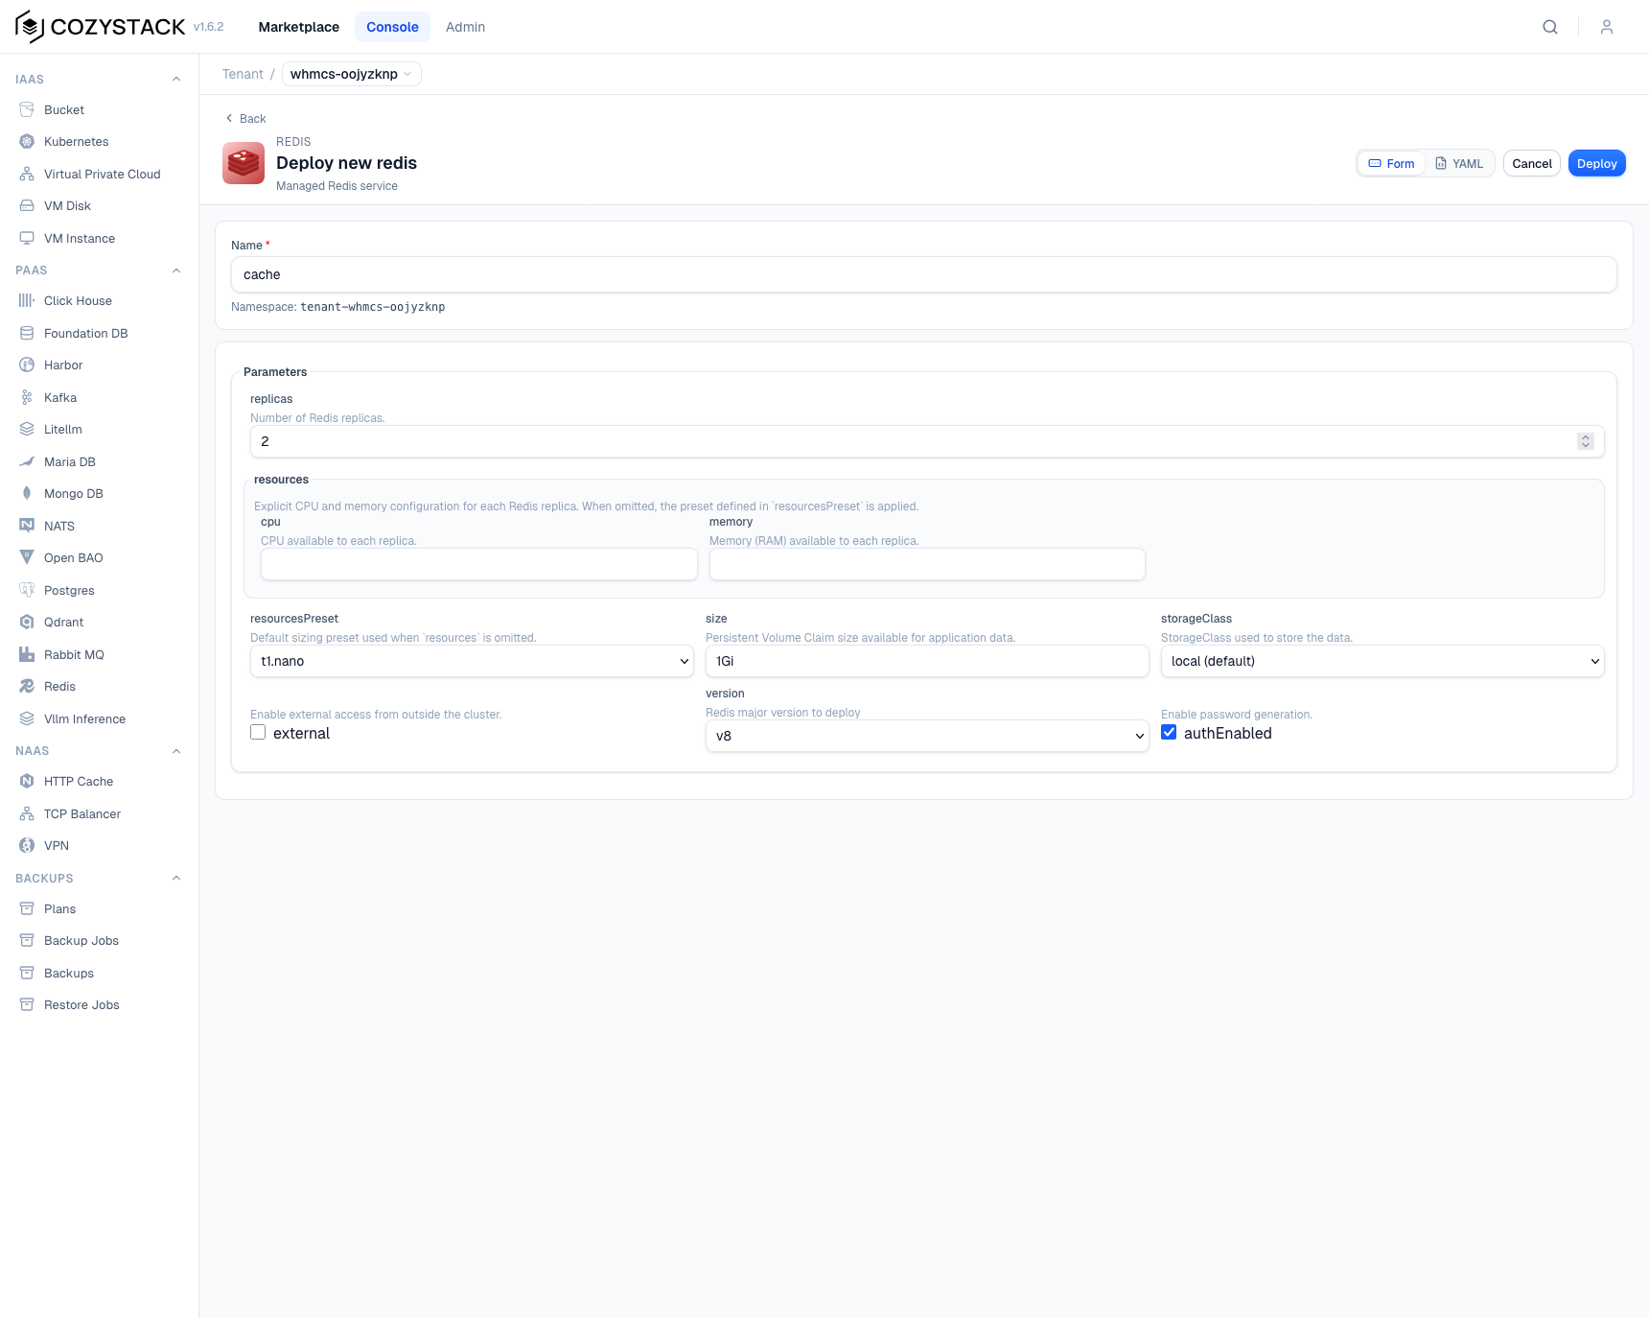Click the Redis sidebar icon
This screenshot has width=1649, height=1318.
pyautogui.click(x=27, y=686)
